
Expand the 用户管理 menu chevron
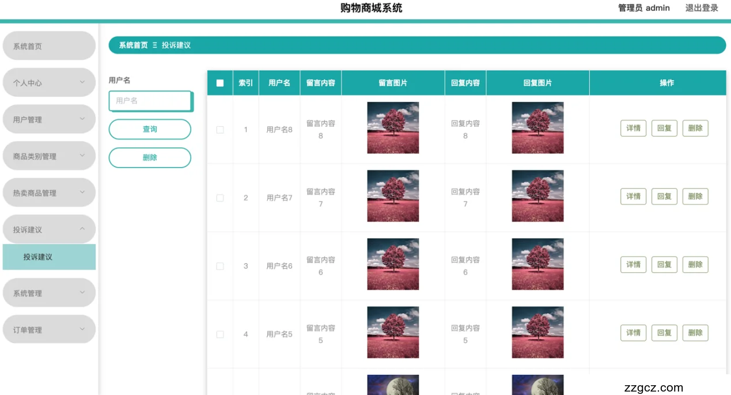pyautogui.click(x=82, y=119)
